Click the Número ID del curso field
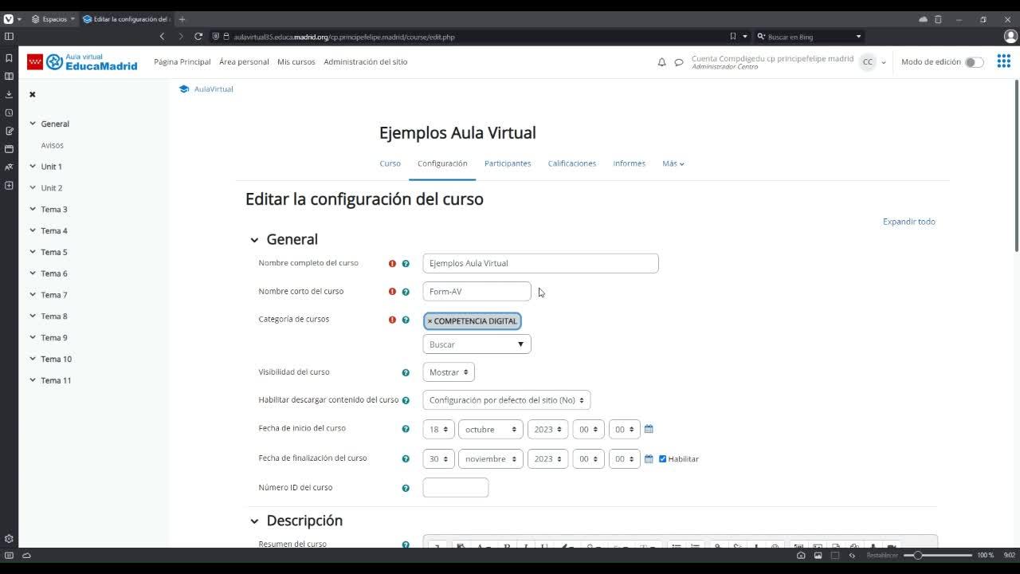 click(x=456, y=488)
